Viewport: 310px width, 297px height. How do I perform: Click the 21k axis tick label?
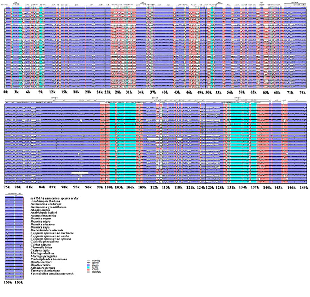88,92
